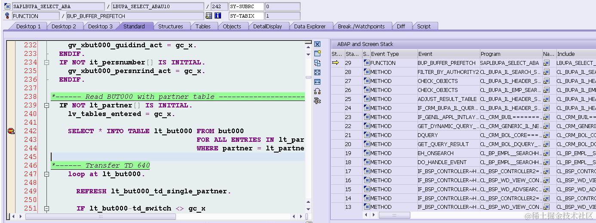Click the gear icon before FUNCTION field

tap(7, 16)
